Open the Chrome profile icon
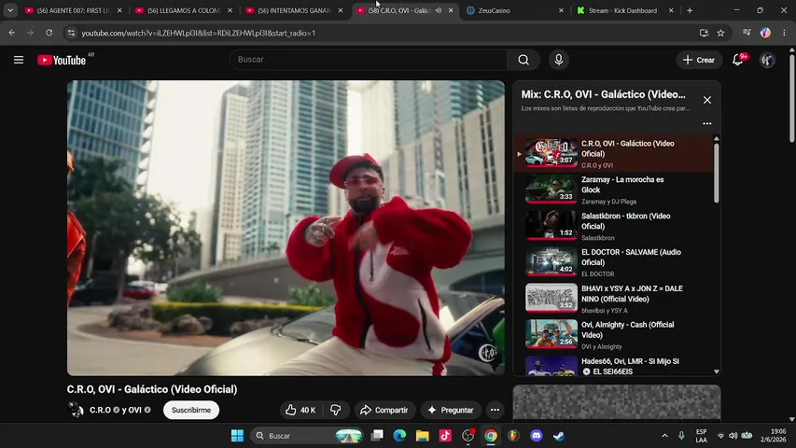796x448 pixels. pos(765,33)
